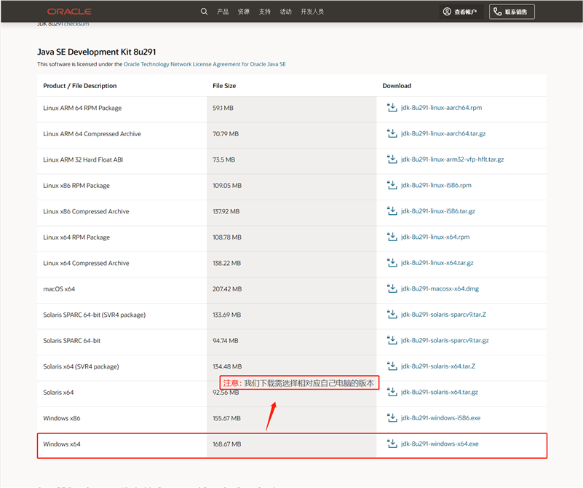Select Linux x86 RPM Package cell
Image resolution: width=583 pixels, height=488 pixels.
tap(122, 185)
